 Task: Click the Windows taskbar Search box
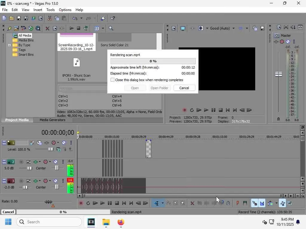pos(49,222)
